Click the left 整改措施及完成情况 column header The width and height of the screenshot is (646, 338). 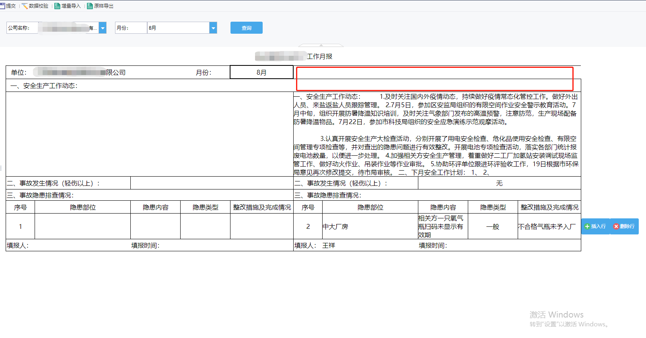pos(262,207)
